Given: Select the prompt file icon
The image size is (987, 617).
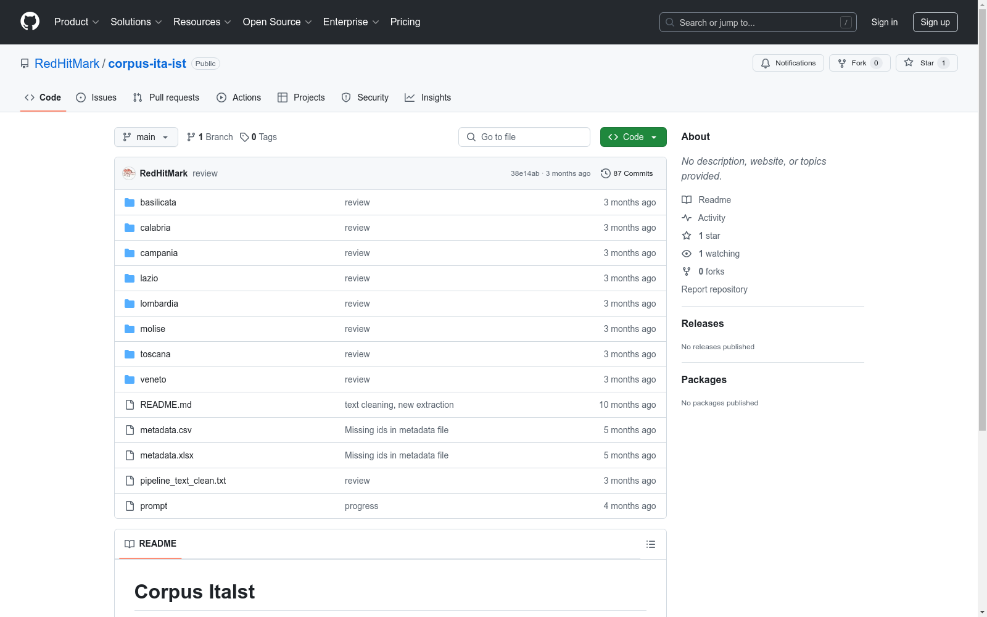Looking at the screenshot, I should click(130, 506).
